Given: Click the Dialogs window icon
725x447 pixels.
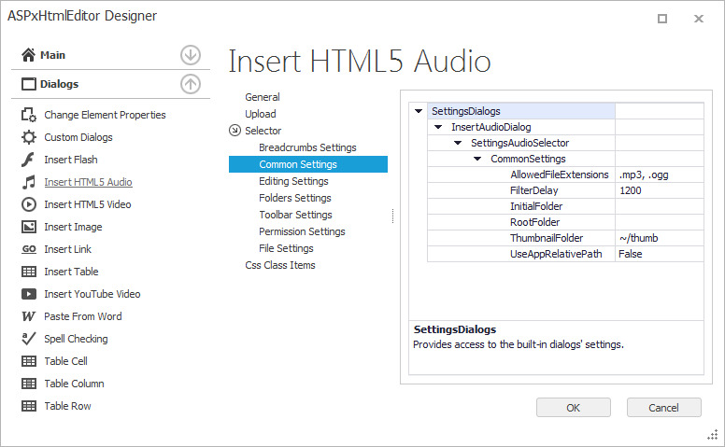Looking at the screenshot, I should tap(29, 84).
